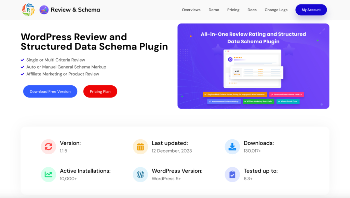Click checkmark beside Auto or Manual General Schema
The image size is (350, 198).
pos(22,67)
